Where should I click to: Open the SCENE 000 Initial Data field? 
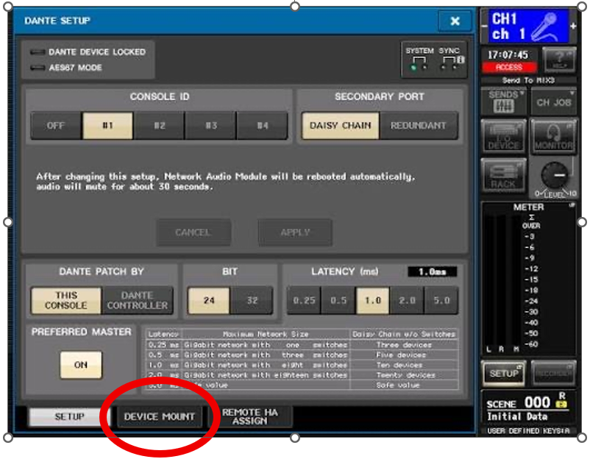click(x=529, y=410)
